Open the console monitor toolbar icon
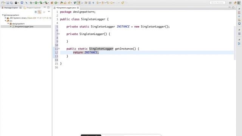 [x=22, y=3]
